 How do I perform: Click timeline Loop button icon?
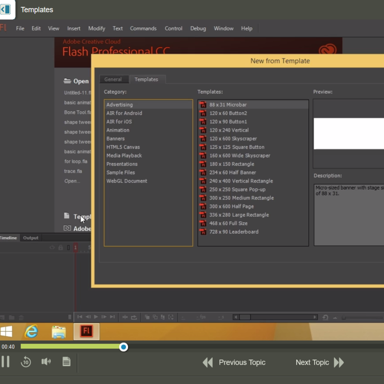click(134, 317)
